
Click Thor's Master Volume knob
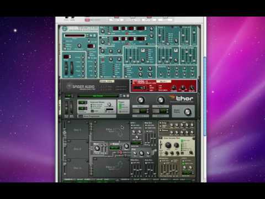(x=188, y=112)
